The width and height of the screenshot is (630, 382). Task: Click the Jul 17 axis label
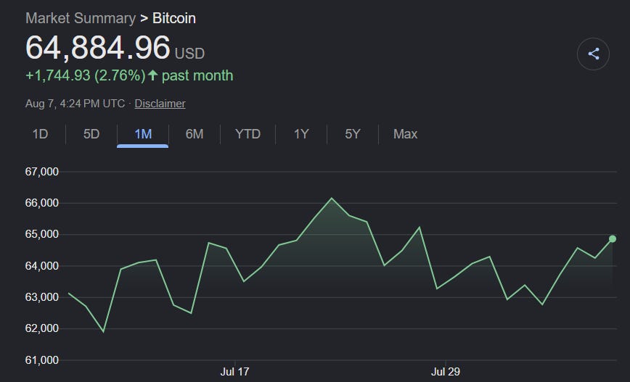[x=234, y=372]
